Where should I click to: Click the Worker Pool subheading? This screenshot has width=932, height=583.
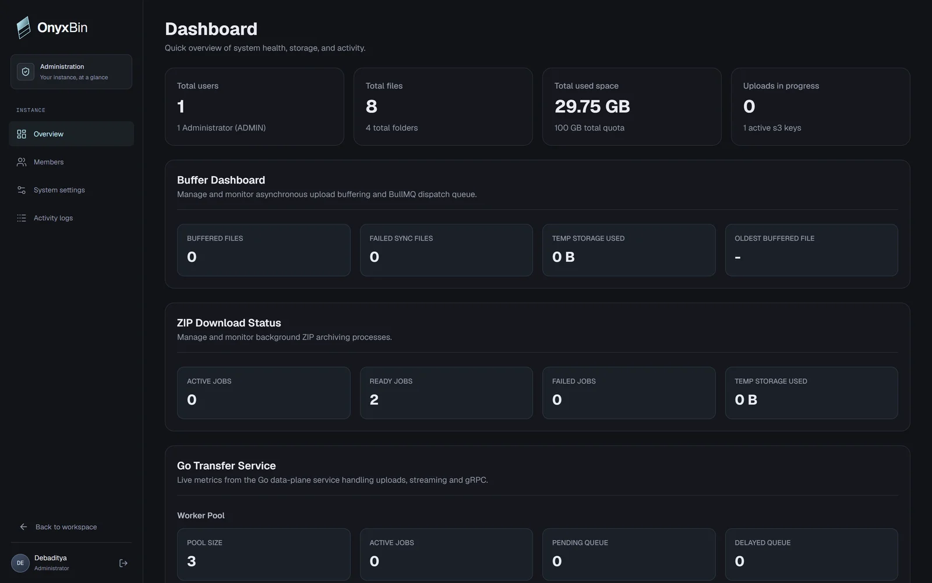click(201, 515)
